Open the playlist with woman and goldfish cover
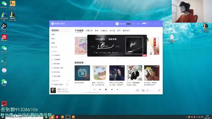Screen dimensions: 212x119 tap(117, 73)
